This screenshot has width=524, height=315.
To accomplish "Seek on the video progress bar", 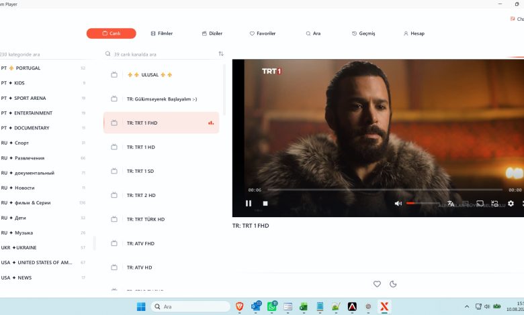I will click(x=385, y=190).
